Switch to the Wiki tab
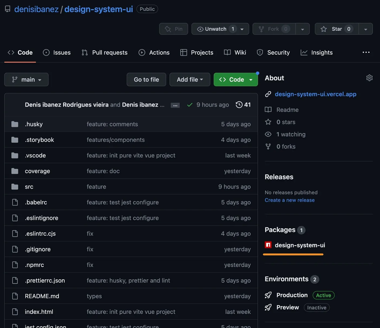Screen dimensions: 380x328 (x=235, y=53)
